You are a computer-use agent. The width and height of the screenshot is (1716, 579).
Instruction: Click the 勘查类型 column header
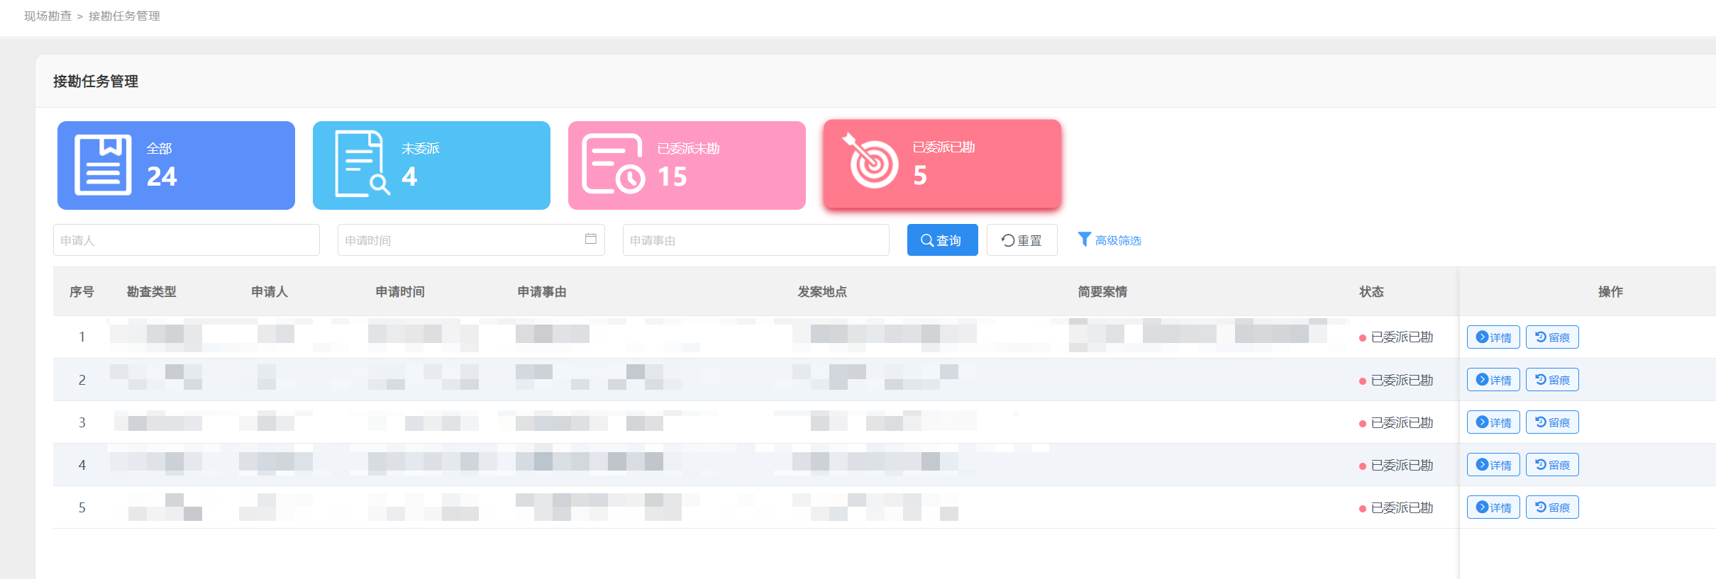point(151,292)
